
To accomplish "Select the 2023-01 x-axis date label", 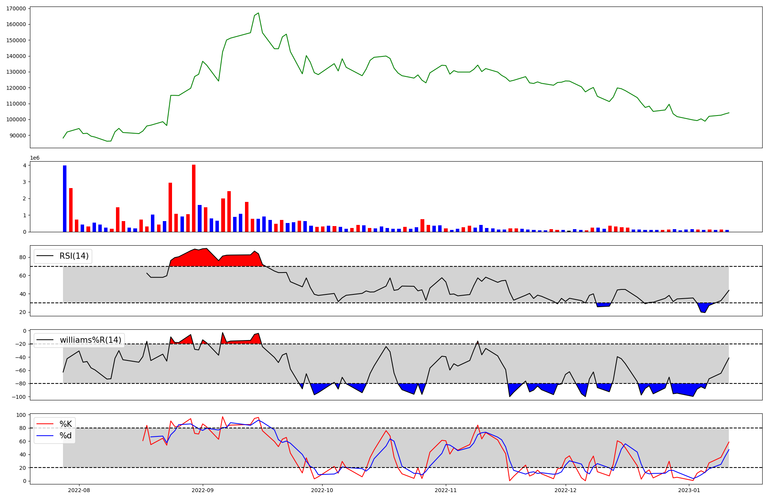I will 689,490.
